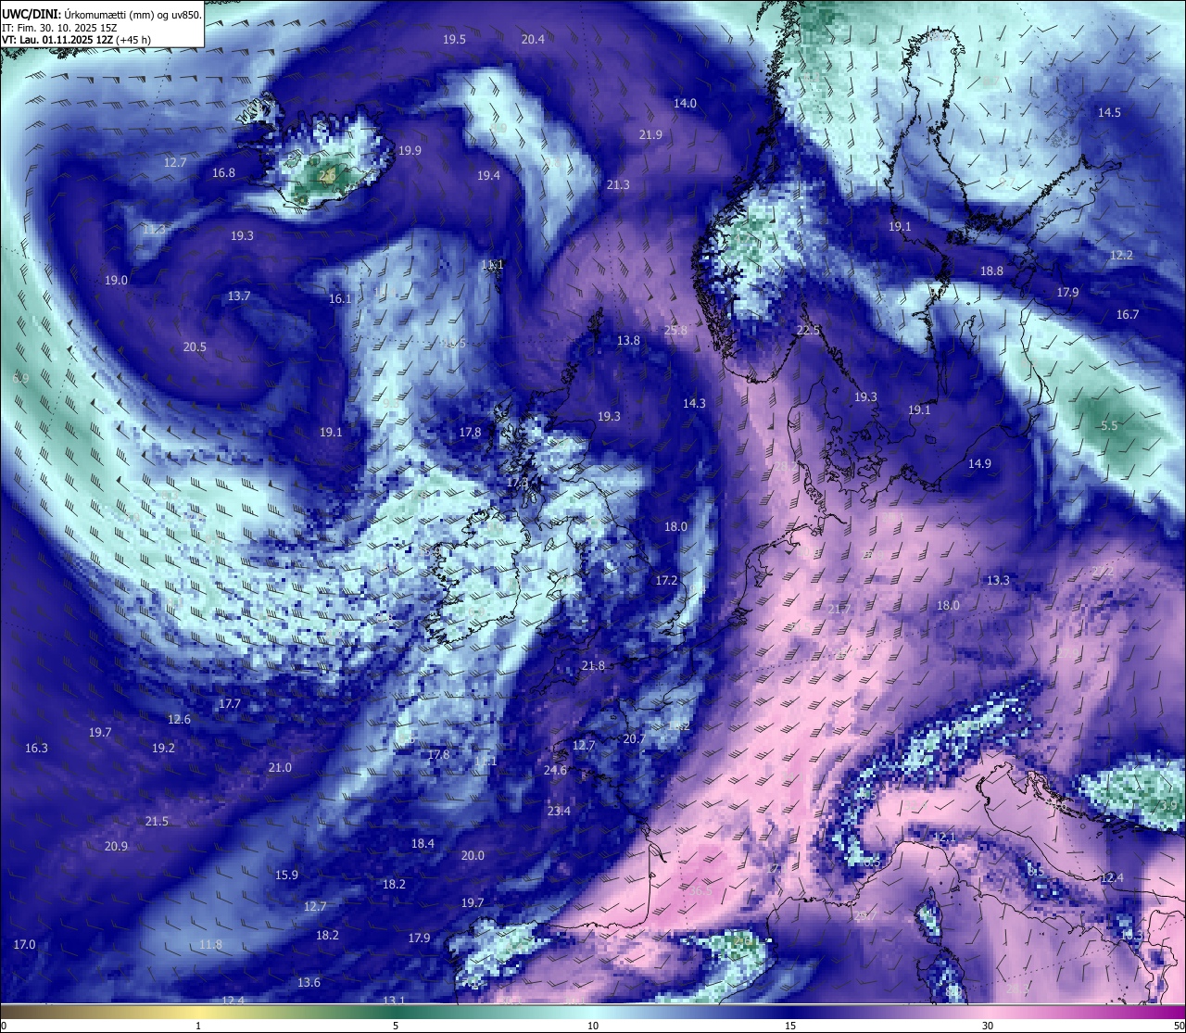Click the 16.7 value on the map
Image resolution: width=1186 pixels, height=1033 pixels.
1127,315
